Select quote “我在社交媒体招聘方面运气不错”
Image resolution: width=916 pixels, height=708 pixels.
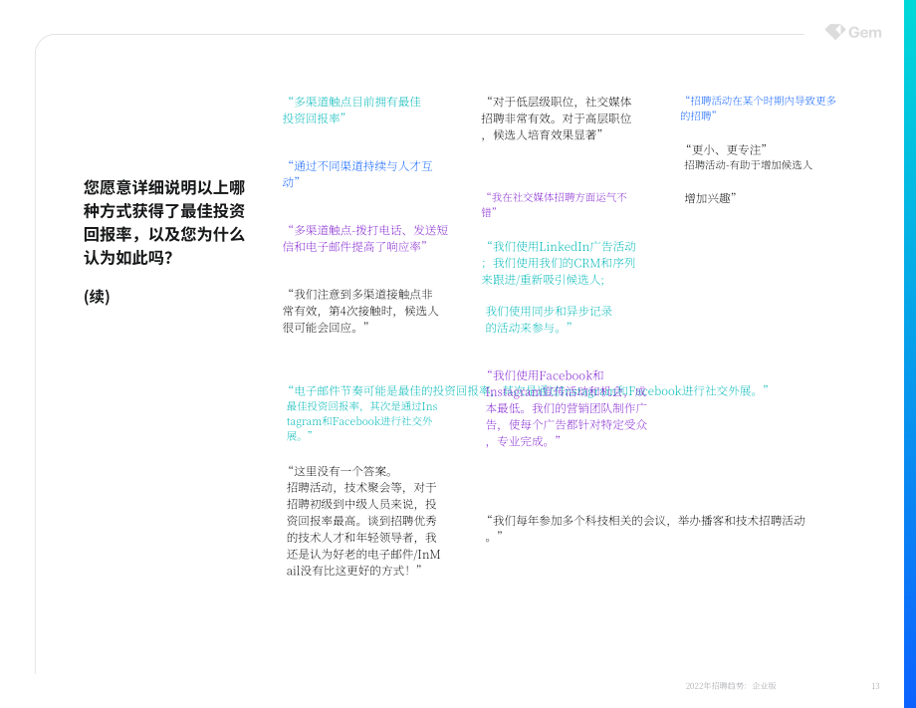coord(555,204)
